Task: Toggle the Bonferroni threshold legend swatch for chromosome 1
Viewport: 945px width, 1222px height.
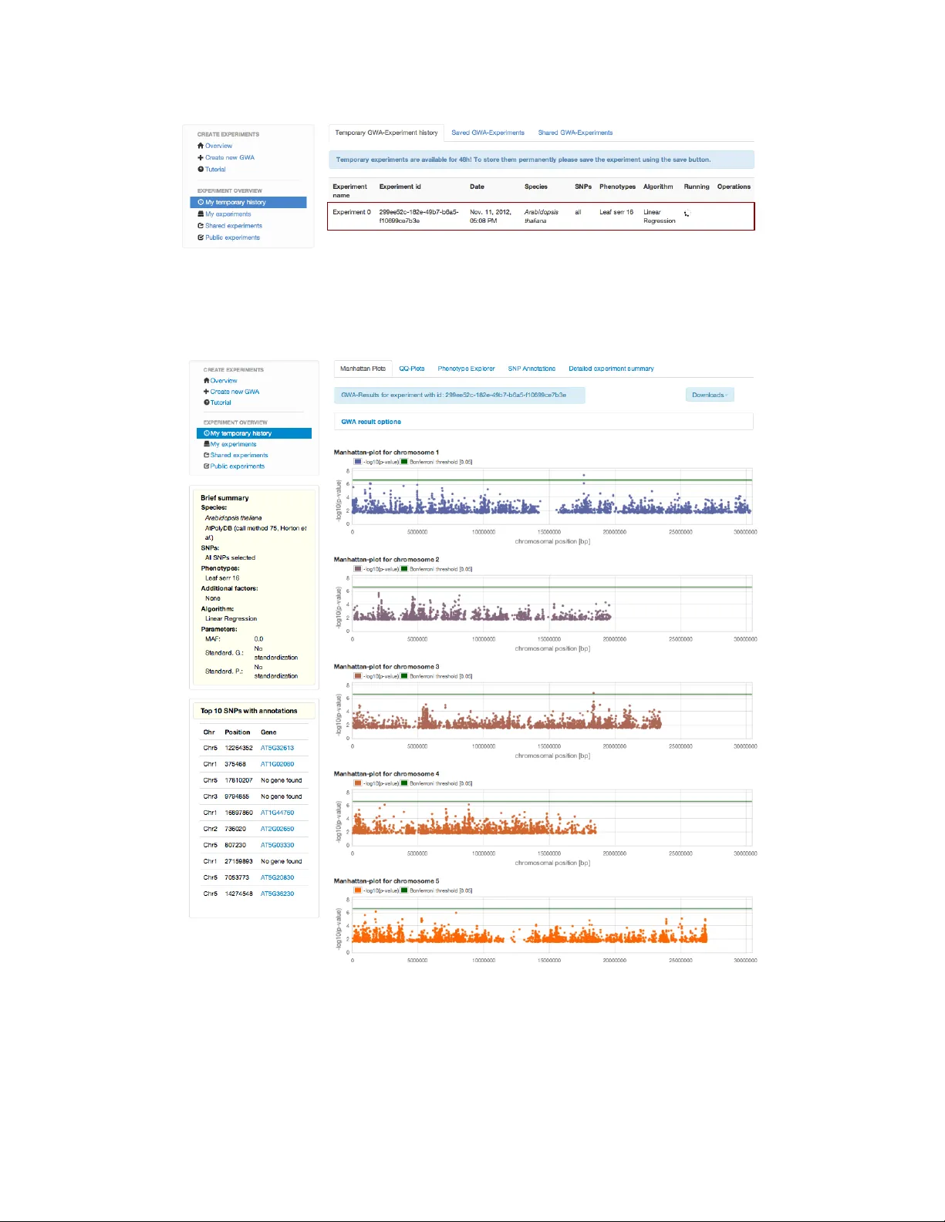Action: tap(404, 462)
